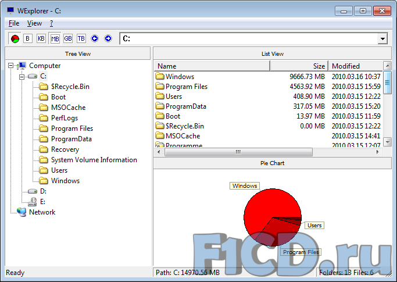The image size is (397, 282).
Task: Click the Users label on the pie chart
Action: [x=314, y=225]
